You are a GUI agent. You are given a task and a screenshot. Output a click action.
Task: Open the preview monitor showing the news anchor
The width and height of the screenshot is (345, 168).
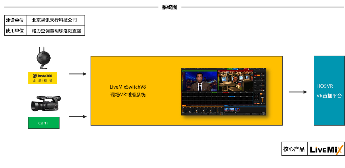pyautogui.click(x=199, y=81)
